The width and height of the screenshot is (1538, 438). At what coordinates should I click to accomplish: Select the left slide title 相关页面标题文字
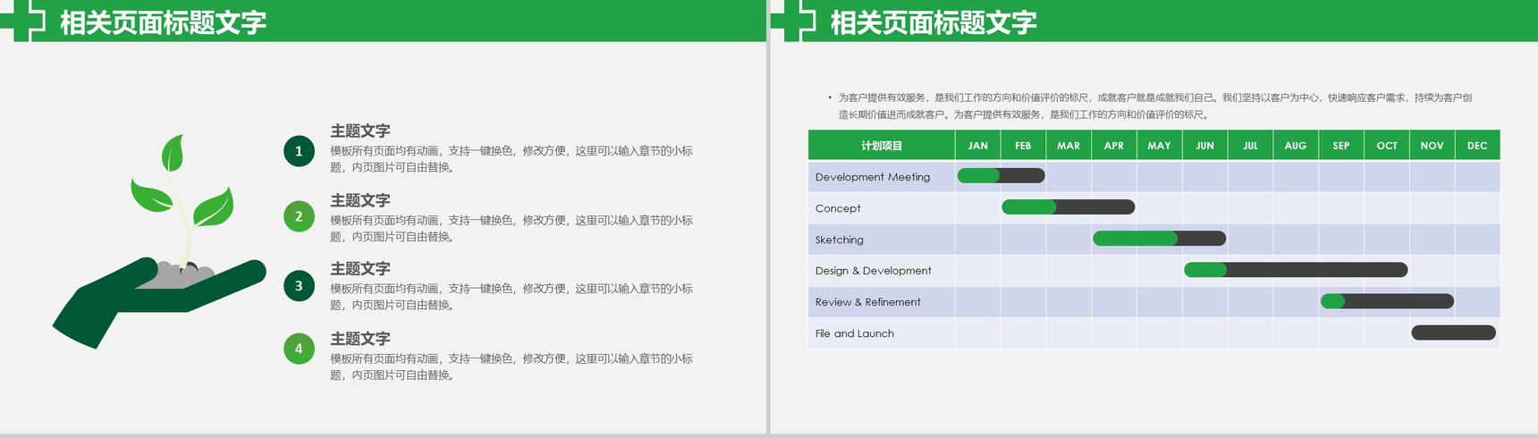pyautogui.click(x=163, y=22)
